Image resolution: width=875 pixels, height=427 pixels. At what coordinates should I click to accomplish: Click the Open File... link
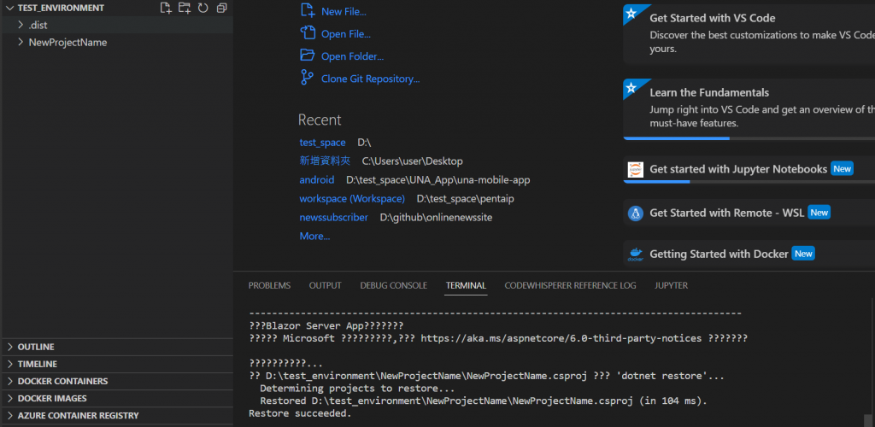pos(346,34)
